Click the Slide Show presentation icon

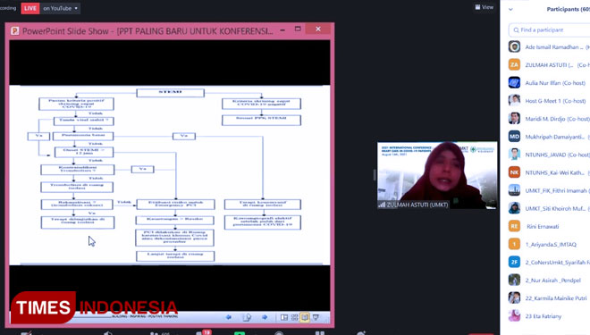click(316, 317)
